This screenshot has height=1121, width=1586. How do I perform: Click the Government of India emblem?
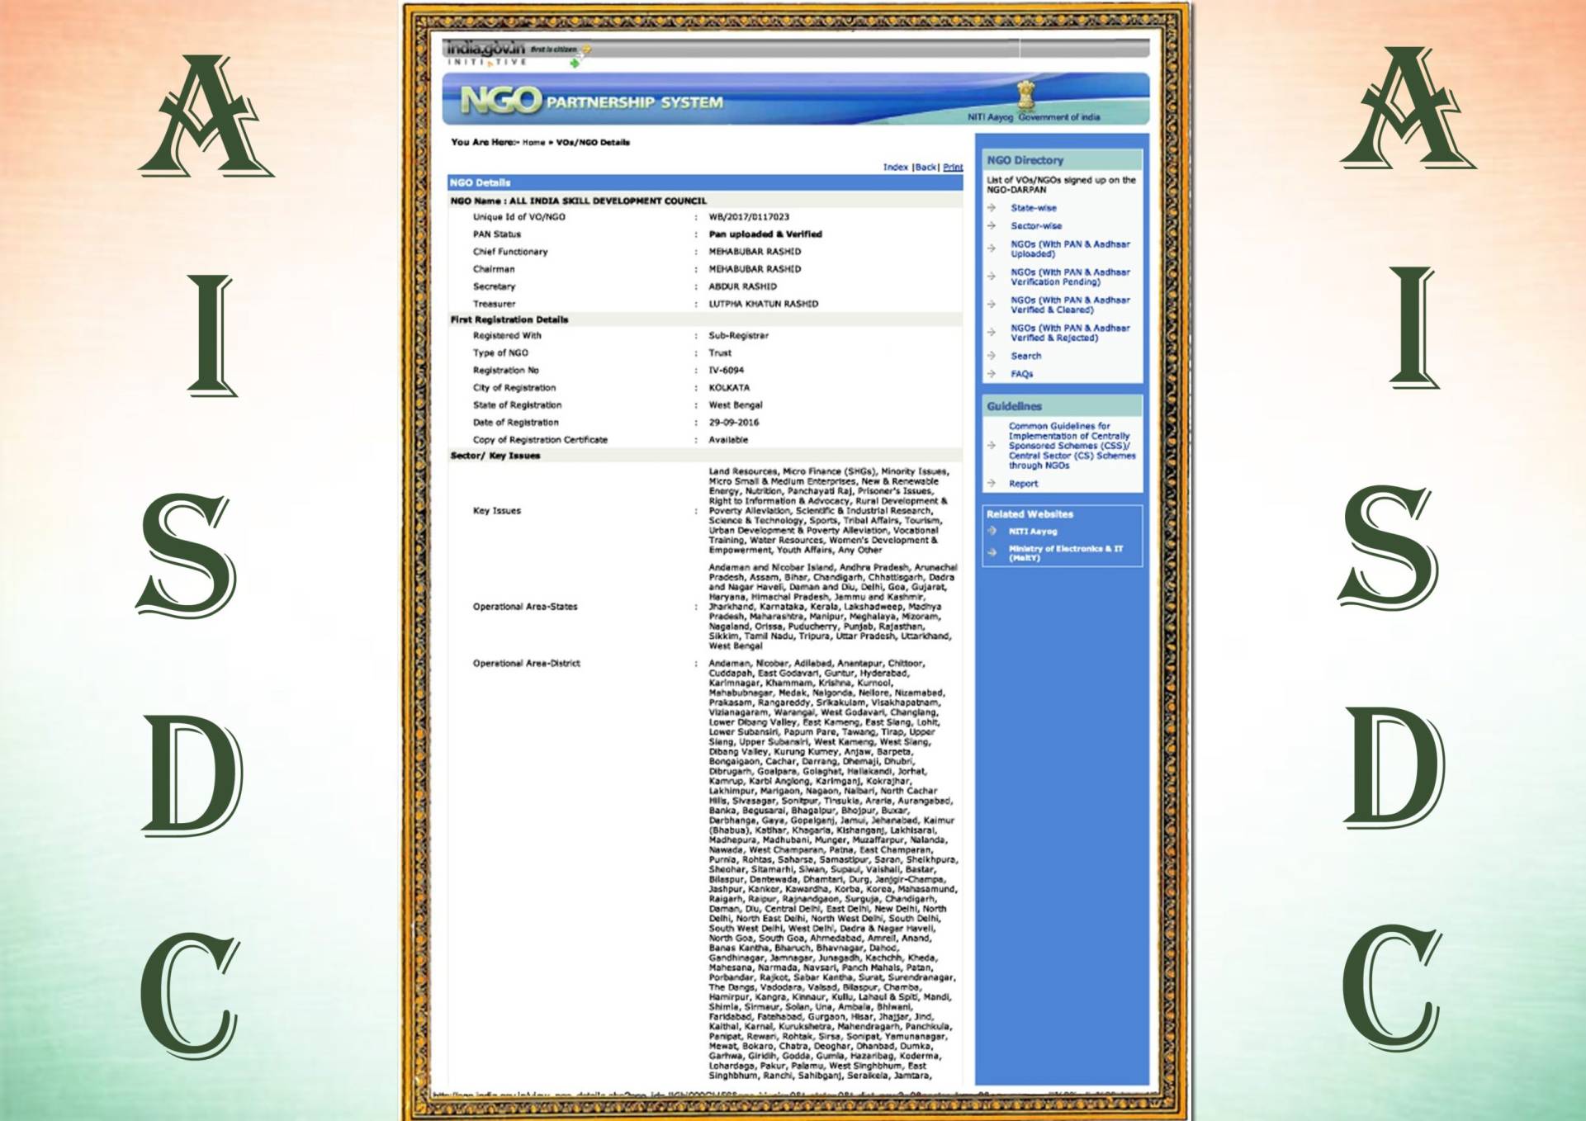(x=1025, y=96)
